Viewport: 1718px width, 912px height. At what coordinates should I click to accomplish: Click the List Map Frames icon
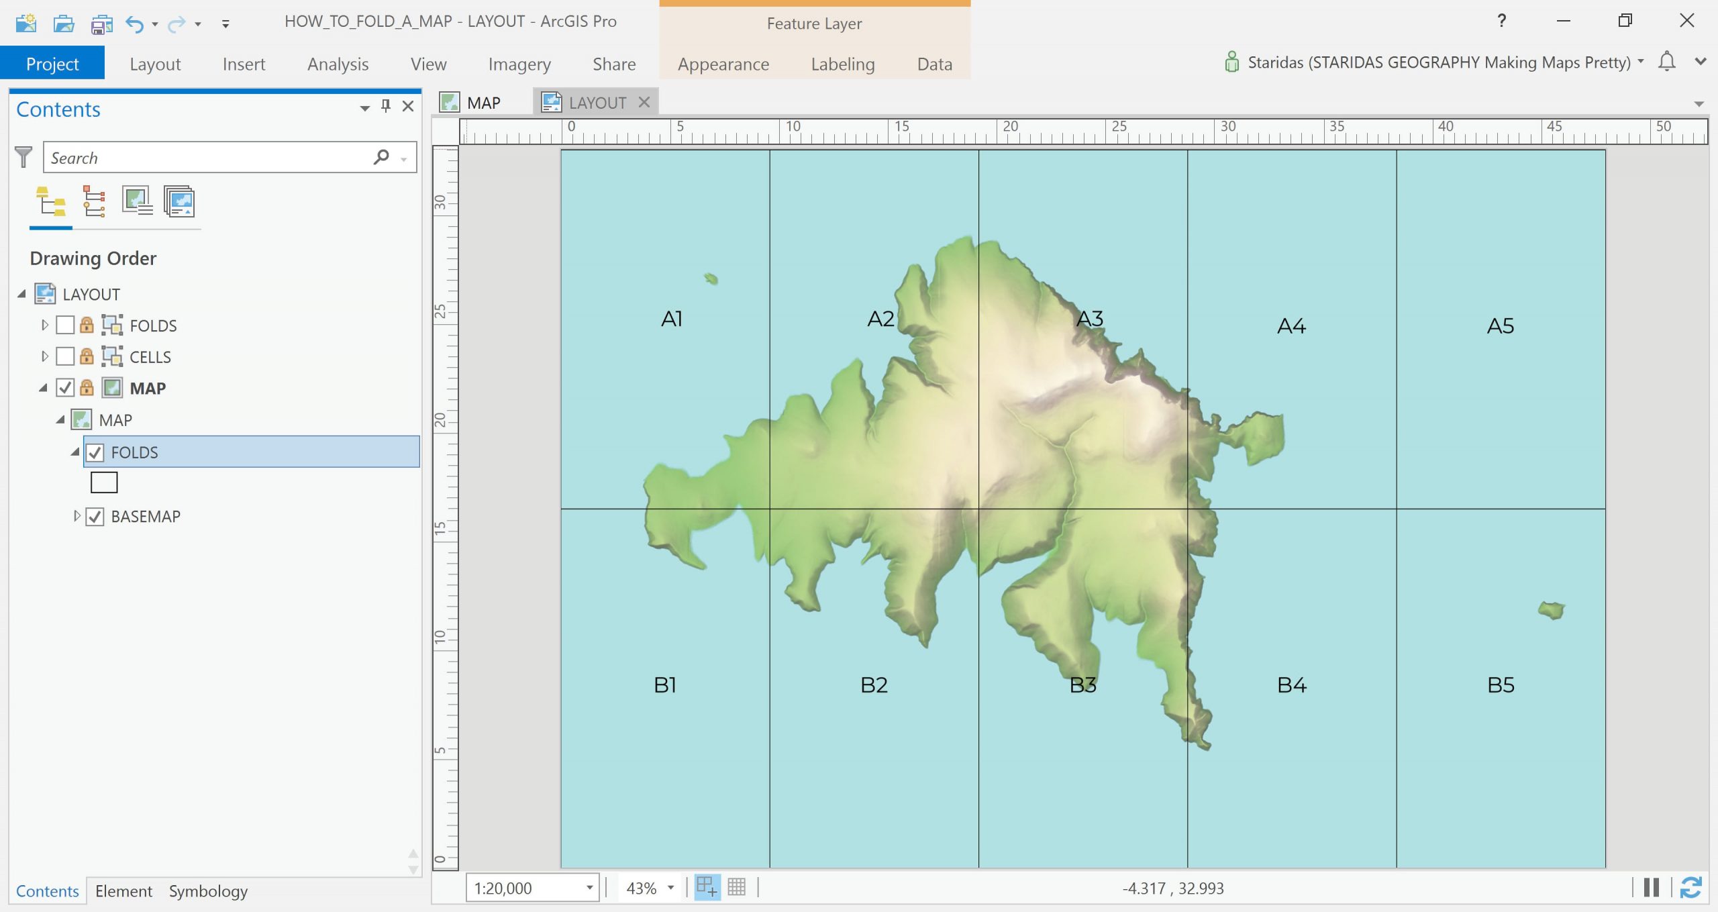pos(137,201)
